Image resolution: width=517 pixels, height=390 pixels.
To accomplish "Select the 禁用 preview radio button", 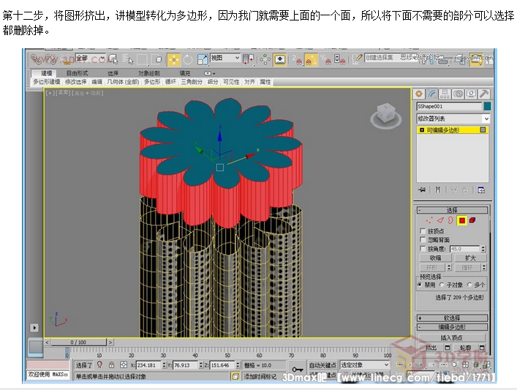I will coord(420,285).
